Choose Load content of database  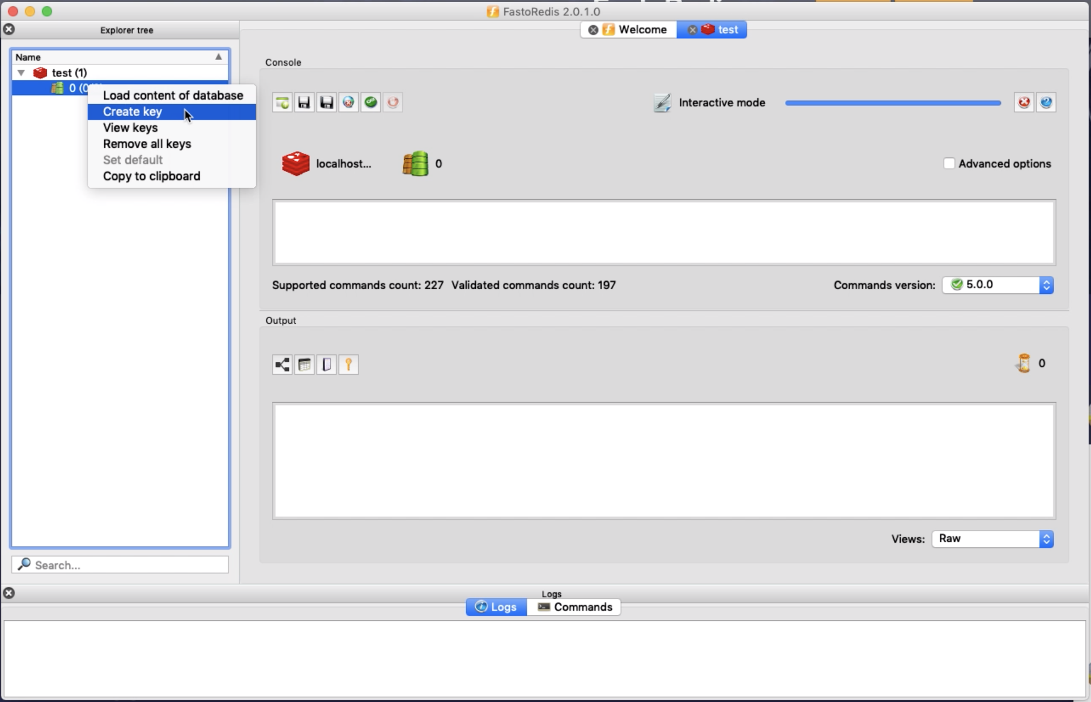(172, 95)
